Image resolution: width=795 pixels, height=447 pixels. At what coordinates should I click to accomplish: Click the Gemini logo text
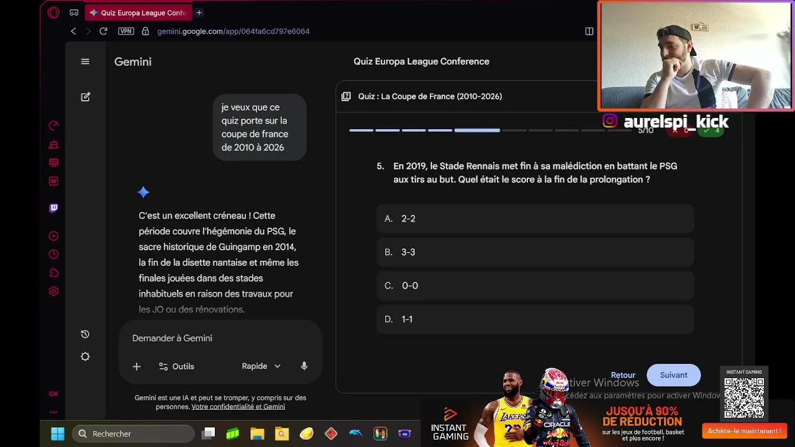coord(133,61)
